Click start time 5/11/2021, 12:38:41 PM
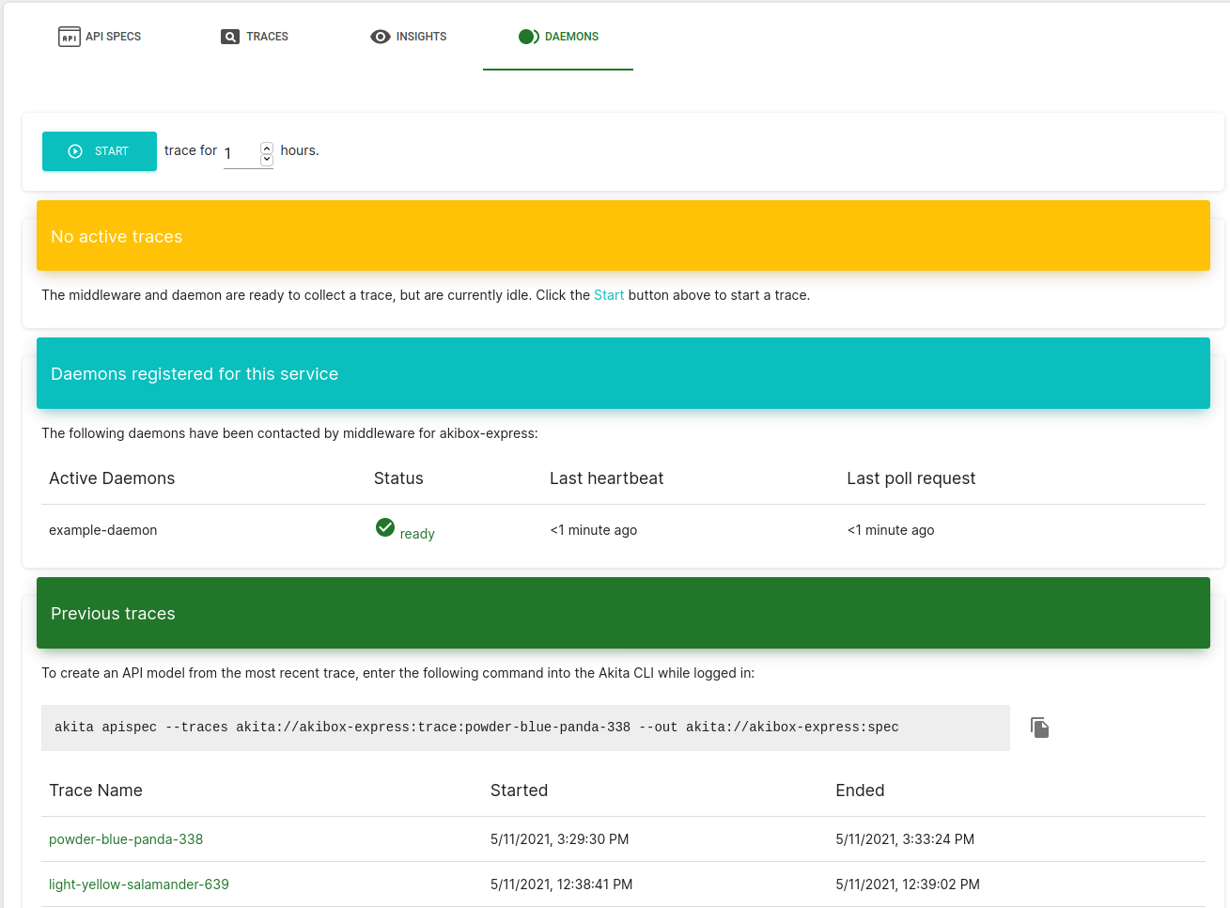Viewport: 1230px width, 908px height. (561, 885)
